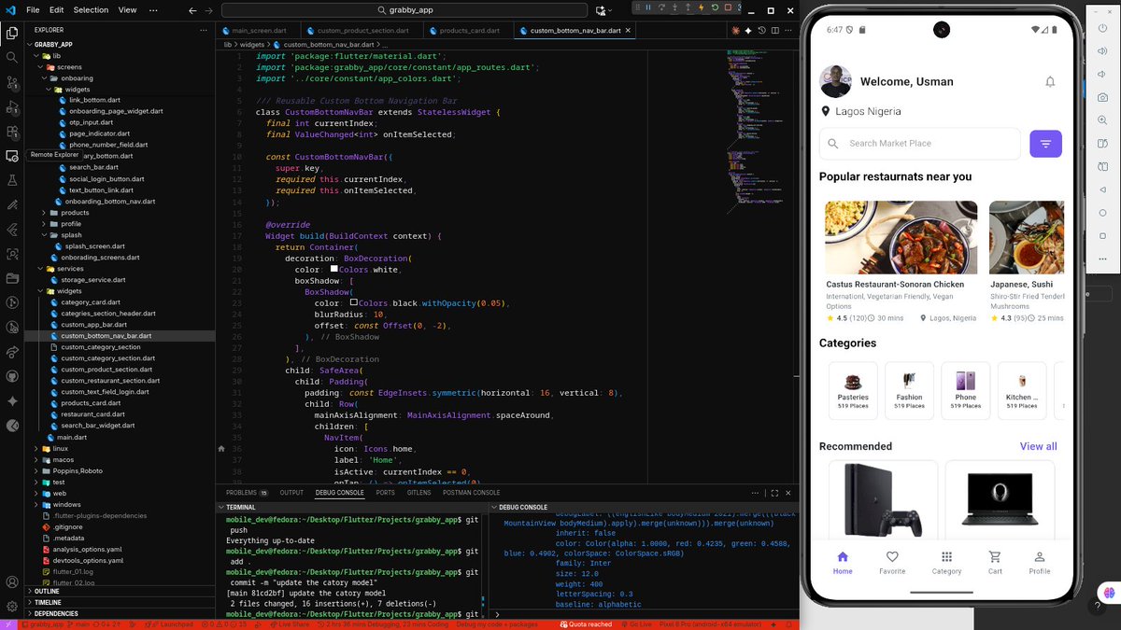Open the Extensions view
1121x630 pixels.
coord(12,132)
